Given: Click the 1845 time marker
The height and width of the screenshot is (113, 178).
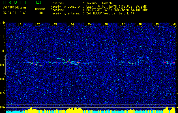Looking at the screenshot, I should [87, 24].
